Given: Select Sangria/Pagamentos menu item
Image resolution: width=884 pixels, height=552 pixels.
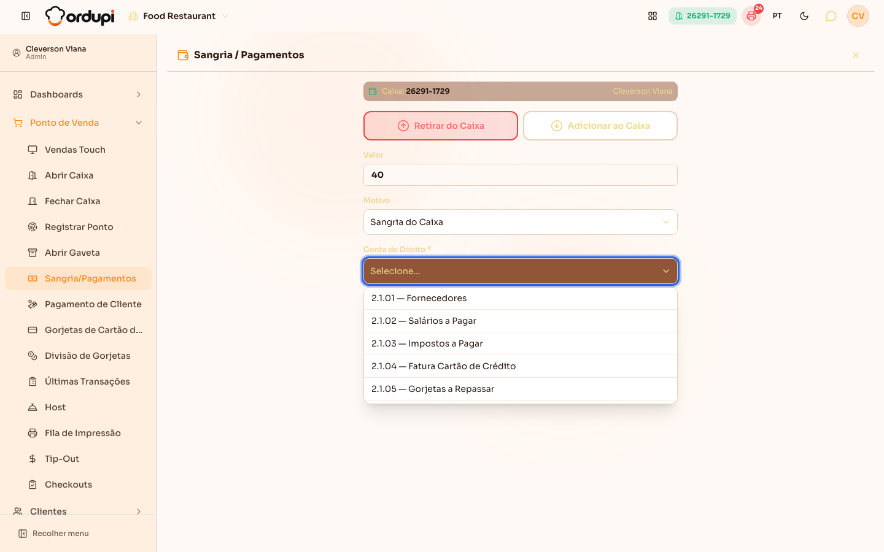Looking at the screenshot, I should (x=79, y=278).
